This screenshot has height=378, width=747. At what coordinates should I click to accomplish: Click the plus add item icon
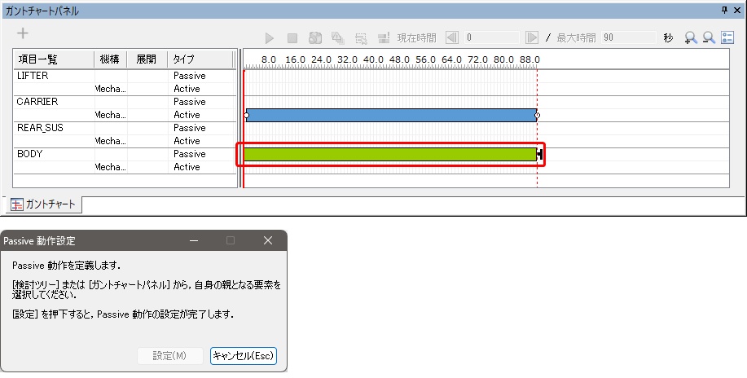coord(23,33)
